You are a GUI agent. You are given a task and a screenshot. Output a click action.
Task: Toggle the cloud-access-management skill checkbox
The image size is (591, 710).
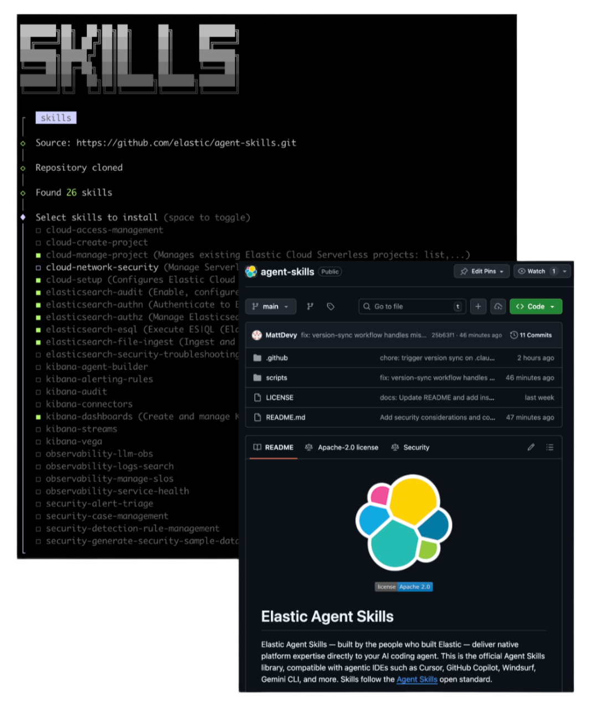tap(38, 230)
